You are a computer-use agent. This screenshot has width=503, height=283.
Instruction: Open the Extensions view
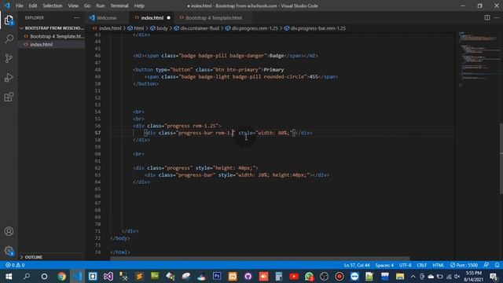9,97
